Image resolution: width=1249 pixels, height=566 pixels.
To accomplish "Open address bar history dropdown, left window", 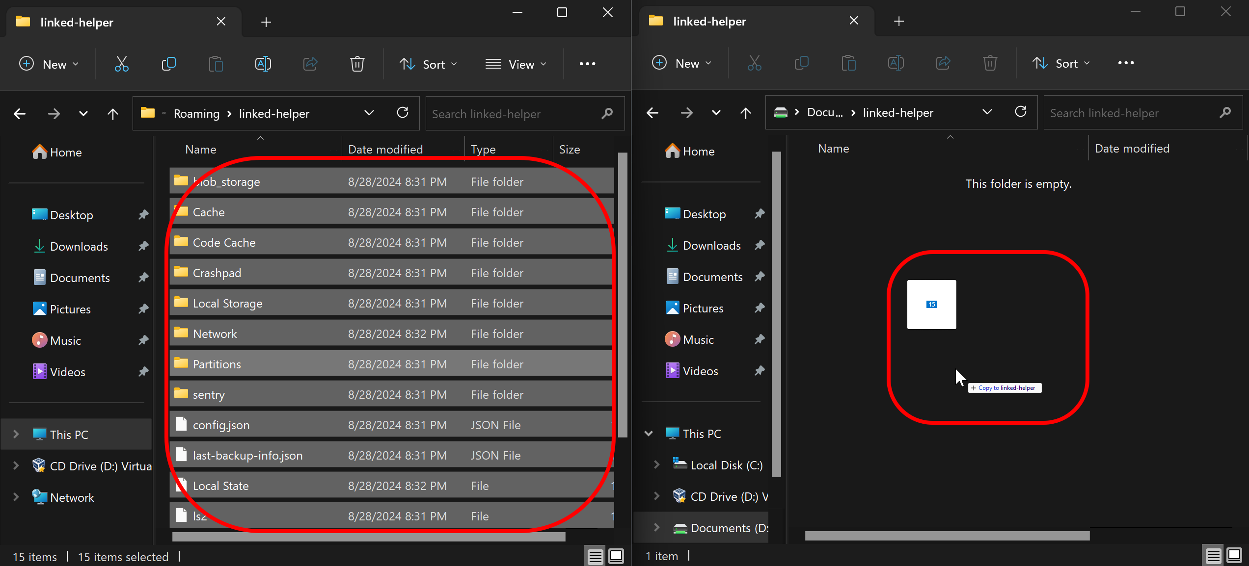I will click(x=369, y=113).
